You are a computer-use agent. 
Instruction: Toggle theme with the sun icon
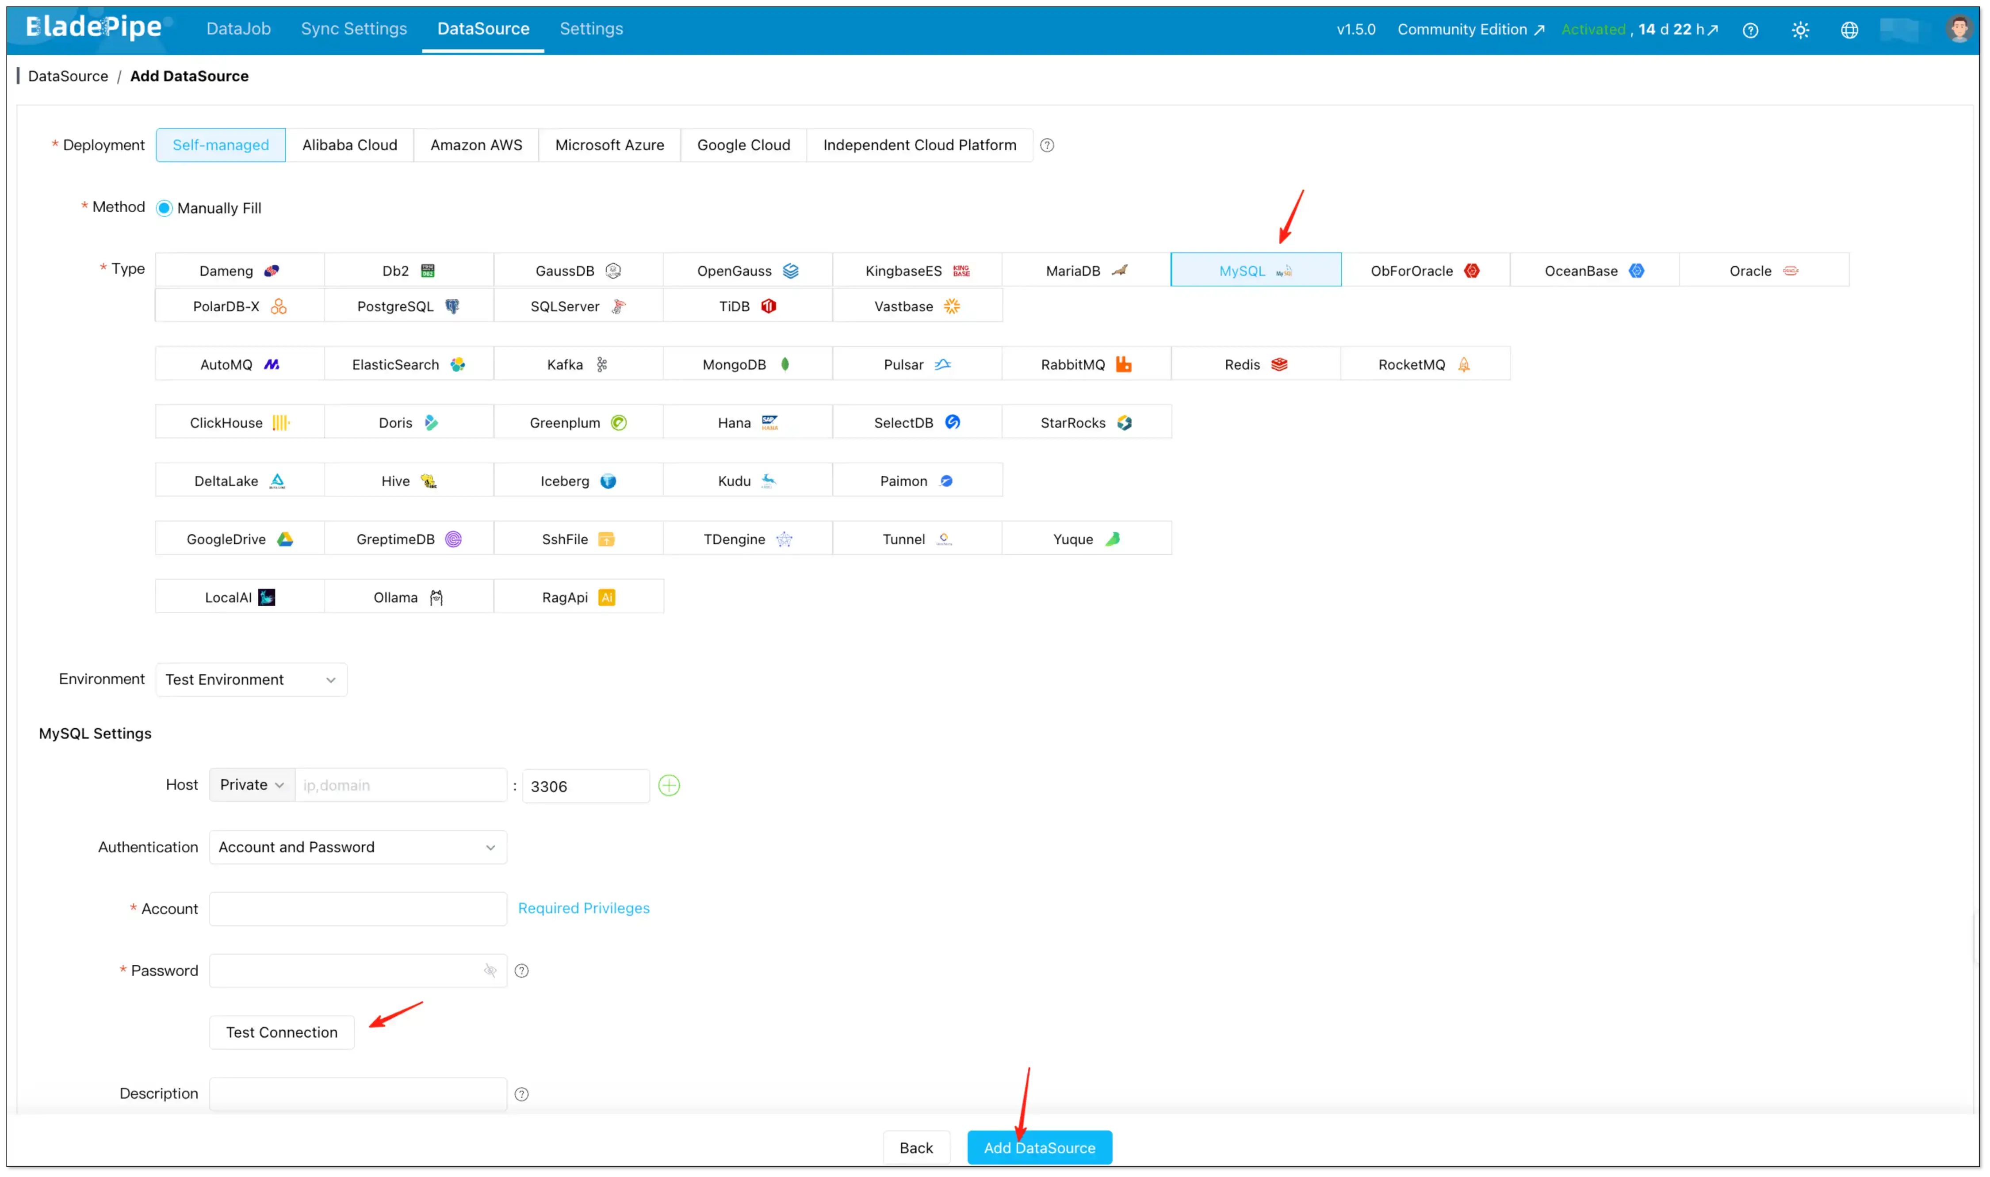(1800, 30)
